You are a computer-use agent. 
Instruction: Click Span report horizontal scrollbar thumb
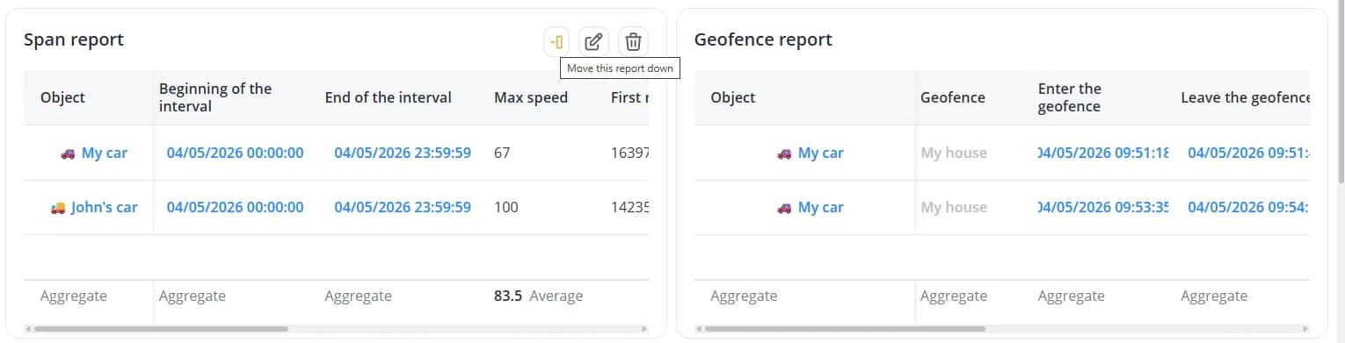click(161, 329)
